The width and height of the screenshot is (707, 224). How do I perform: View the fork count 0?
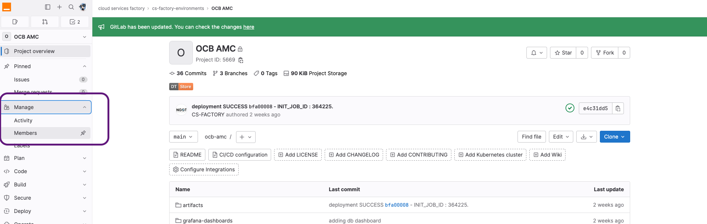pos(624,53)
